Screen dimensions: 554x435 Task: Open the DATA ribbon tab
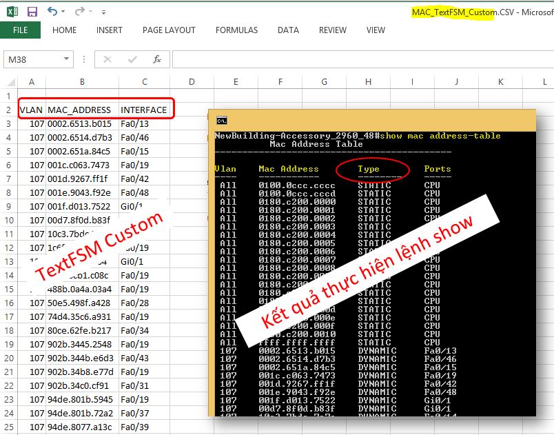[288, 30]
